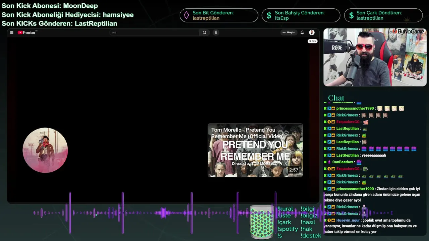Click the dollar icon beside 'Son Bahşiş Gönderen'
This screenshot has height=241, width=429.
(269, 15)
